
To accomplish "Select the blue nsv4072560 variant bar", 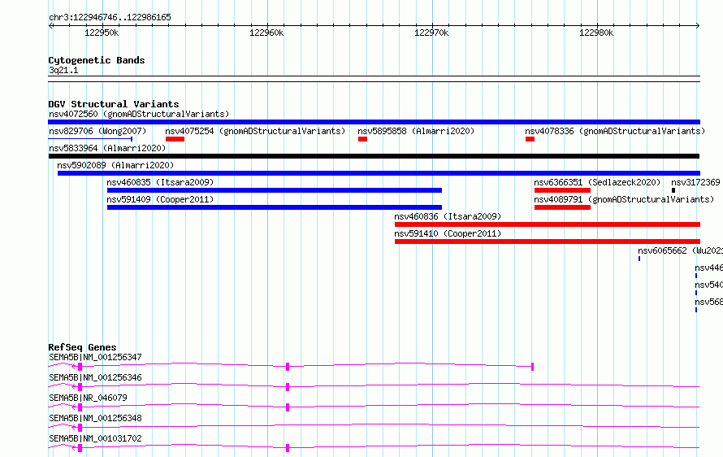I will 374,122.
